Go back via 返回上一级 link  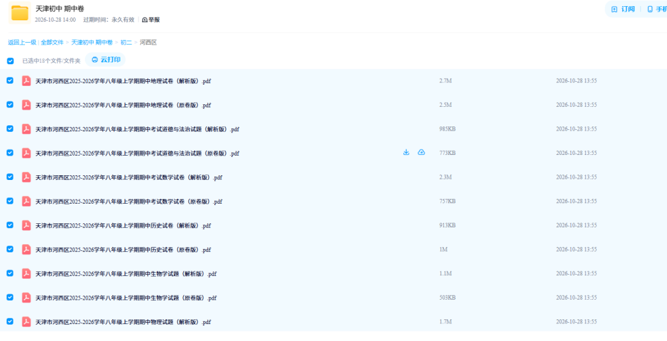tap(22, 42)
